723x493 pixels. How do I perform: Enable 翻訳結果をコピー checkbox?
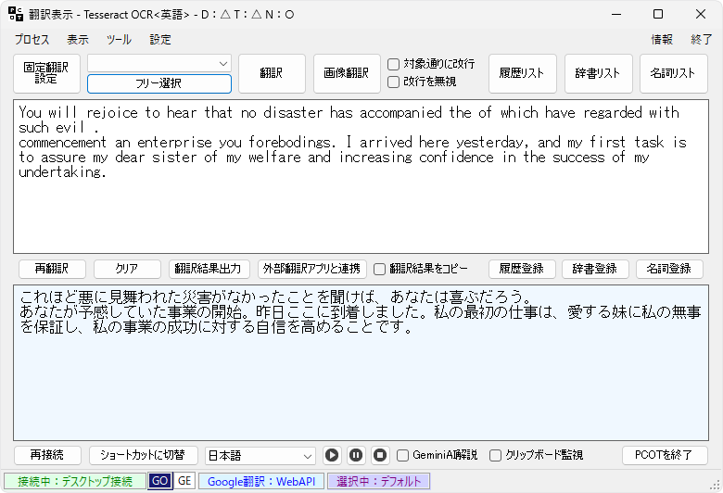pyautogui.click(x=379, y=269)
